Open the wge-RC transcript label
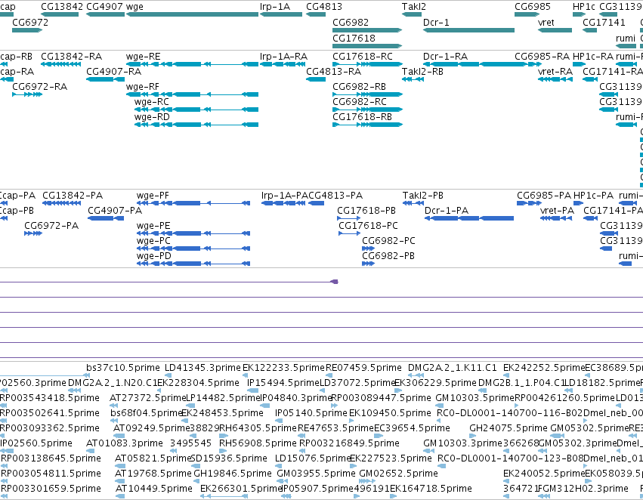 pyautogui.click(x=151, y=102)
